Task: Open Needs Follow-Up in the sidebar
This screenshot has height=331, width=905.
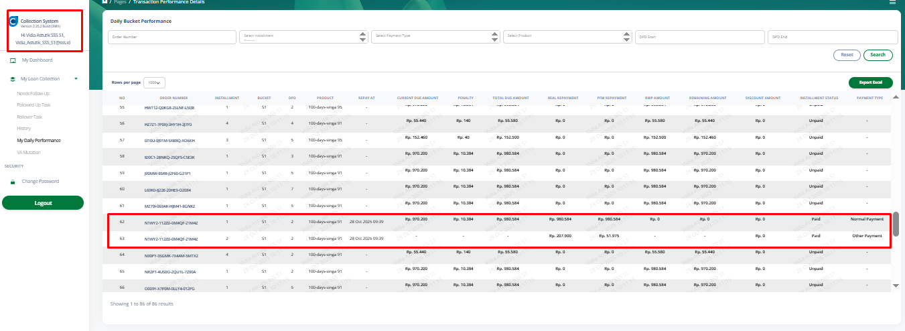Action: 33,93
